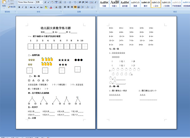Screen dimensions: 190x138
Task: Open the font size dropdown
Action: tap(42, 2)
